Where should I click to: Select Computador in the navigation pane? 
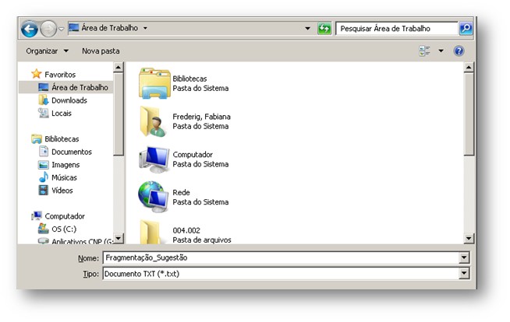coord(65,216)
